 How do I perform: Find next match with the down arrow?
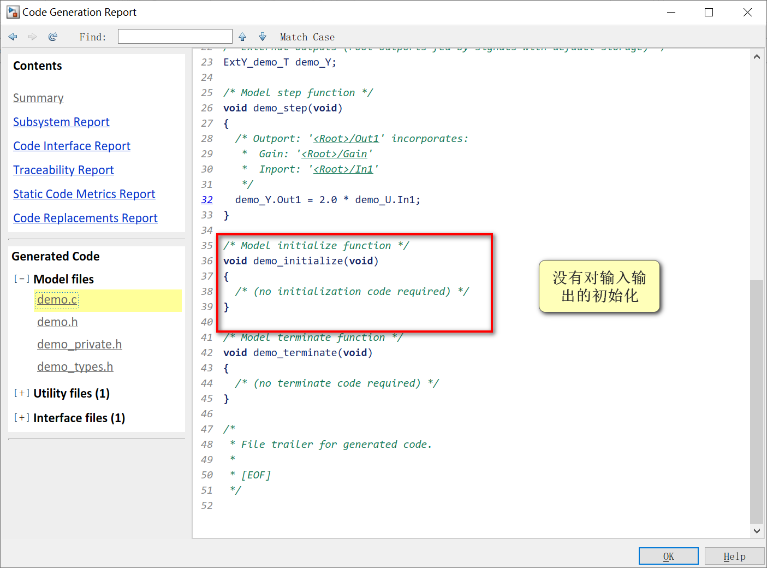pos(263,37)
